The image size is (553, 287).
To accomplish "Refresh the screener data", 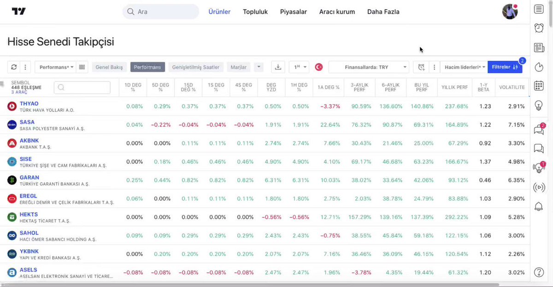I will tap(14, 67).
